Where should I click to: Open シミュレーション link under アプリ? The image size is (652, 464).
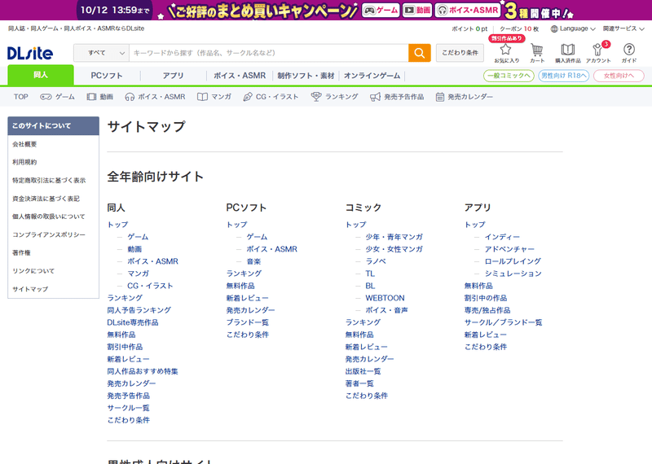click(513, 274)
